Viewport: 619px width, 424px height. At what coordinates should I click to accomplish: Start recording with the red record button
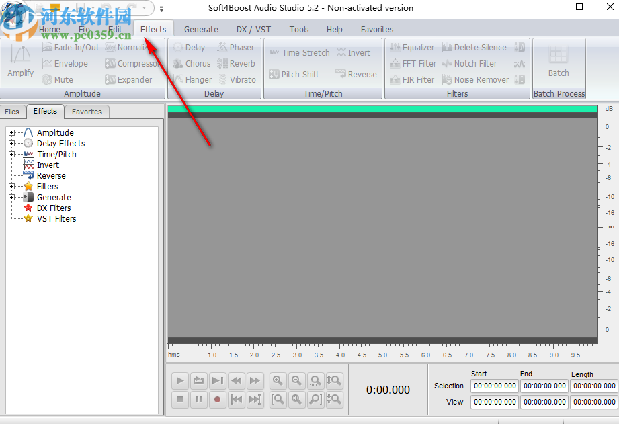tap(217, 400)
